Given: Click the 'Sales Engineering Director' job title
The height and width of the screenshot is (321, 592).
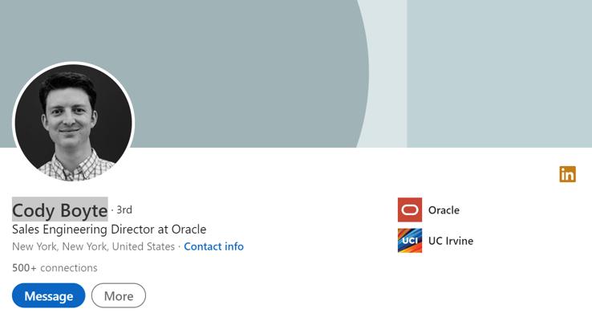Looking at the screenshot, I should point(91,230).
